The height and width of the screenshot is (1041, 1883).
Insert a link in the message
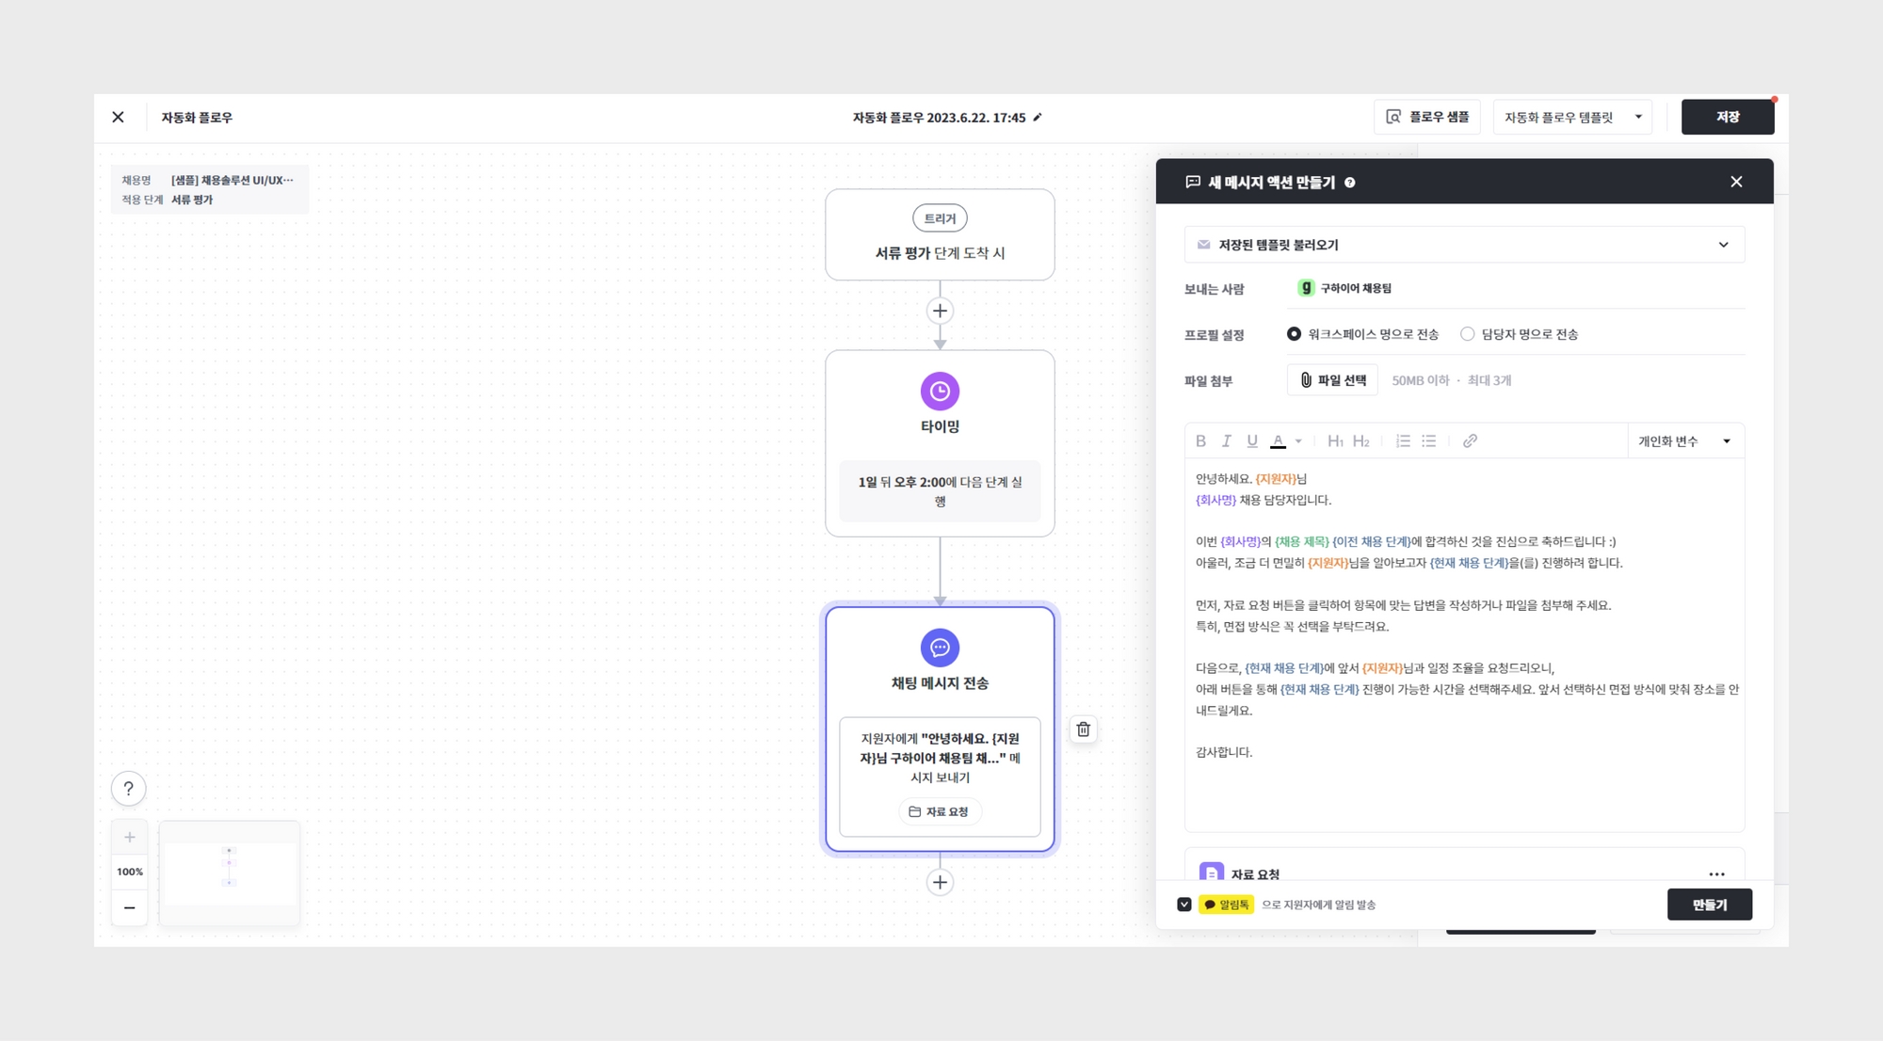[1470, 440]
